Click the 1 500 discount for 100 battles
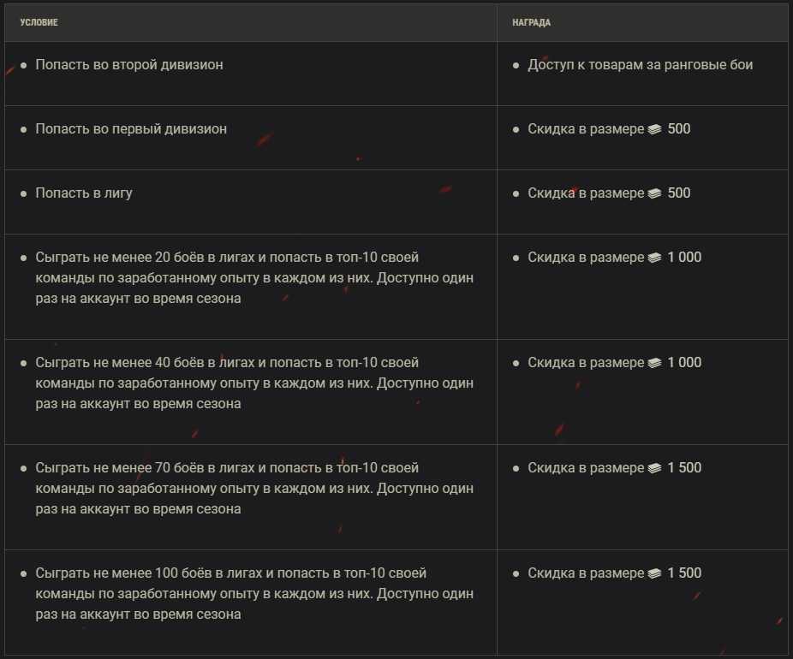 [684, 573]
